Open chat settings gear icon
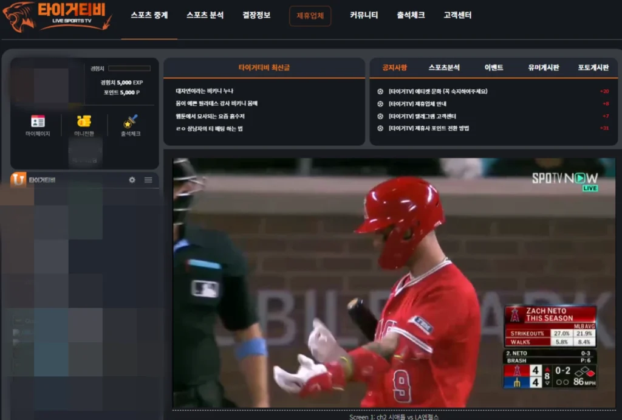622x420 pixels. 132,180
